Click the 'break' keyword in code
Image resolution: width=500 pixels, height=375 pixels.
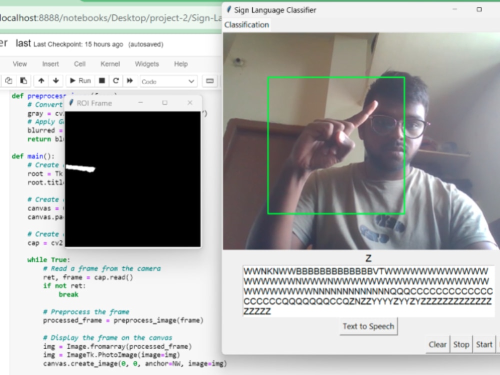tap(68, 294)
